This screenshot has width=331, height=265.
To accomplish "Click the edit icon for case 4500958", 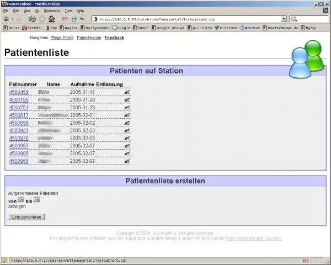I will 127,161.
